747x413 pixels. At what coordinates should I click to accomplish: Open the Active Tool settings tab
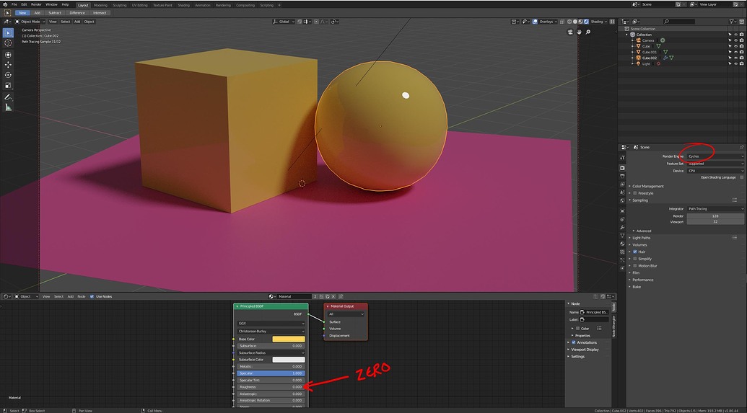(x=622, y=157)
